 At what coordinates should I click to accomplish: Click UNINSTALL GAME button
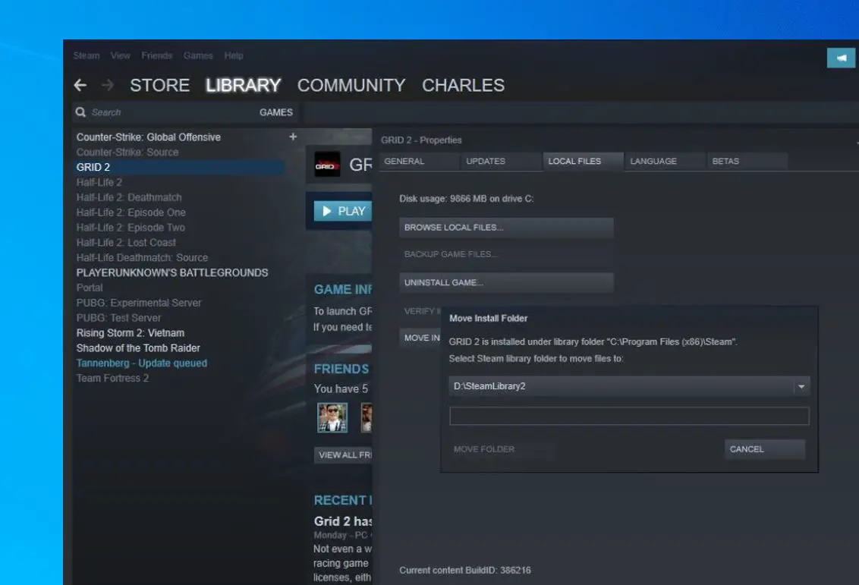click(x=506, y=283)
